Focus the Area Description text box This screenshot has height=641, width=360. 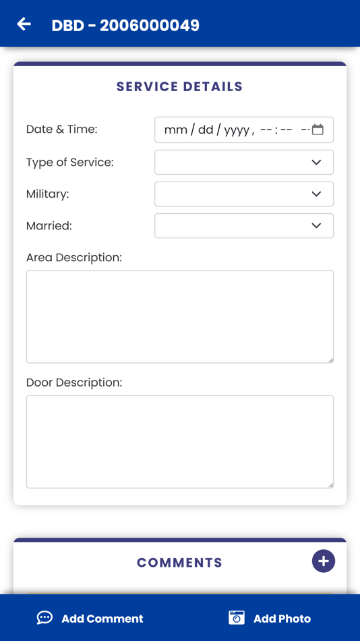pos(180,317)
